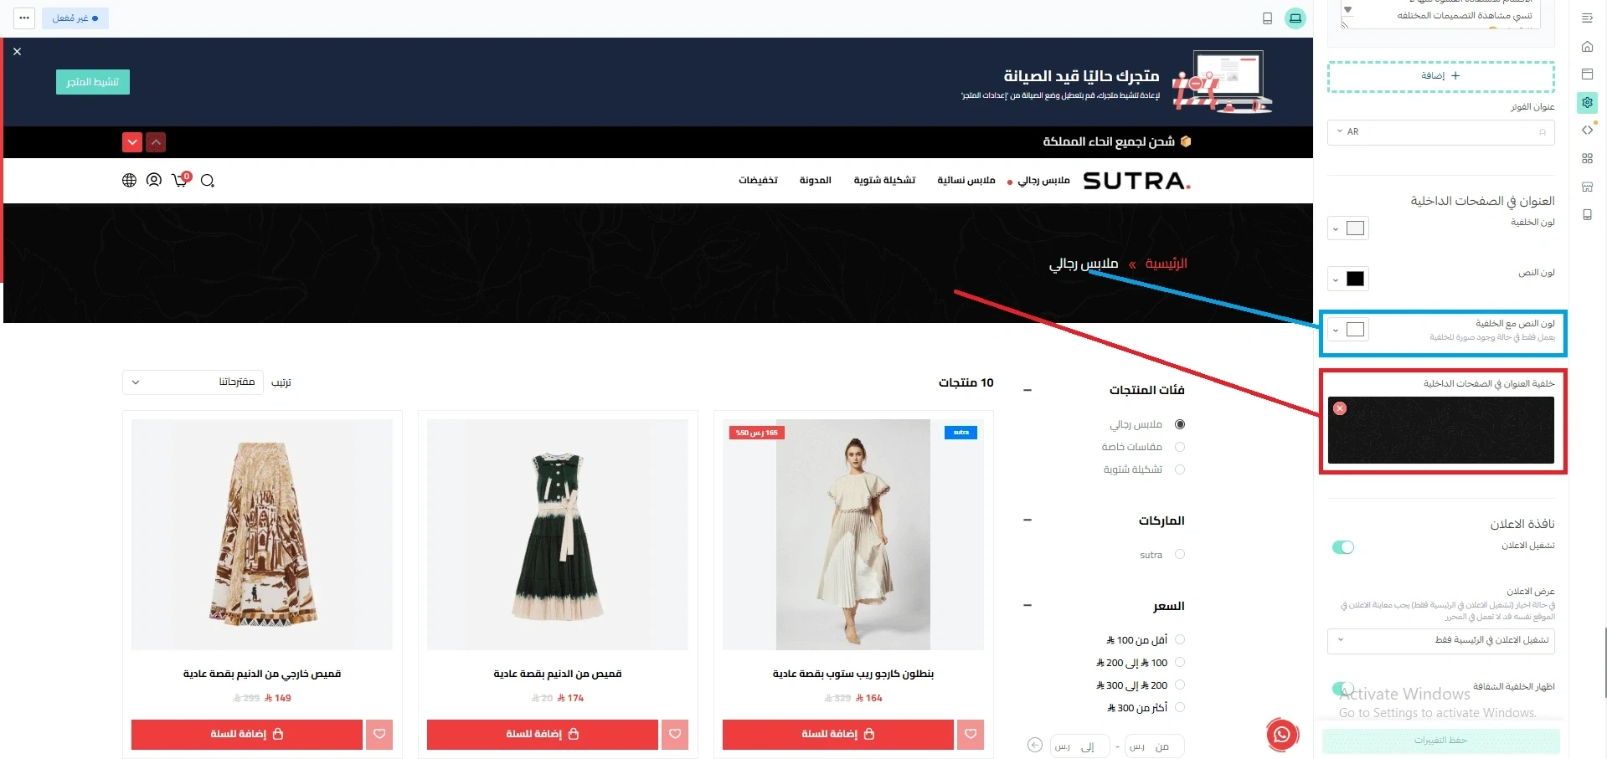Toggle the تشغيل الاعلان switch
The width and height of the screenshot is (1607, 759).
[x=1343, y=547]
